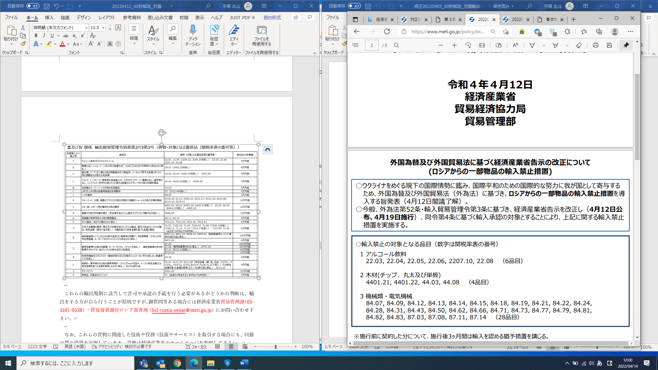Screen dimensions: 658x370
Task: Zoom out PDF with minus icon
Action: point(441,45)
